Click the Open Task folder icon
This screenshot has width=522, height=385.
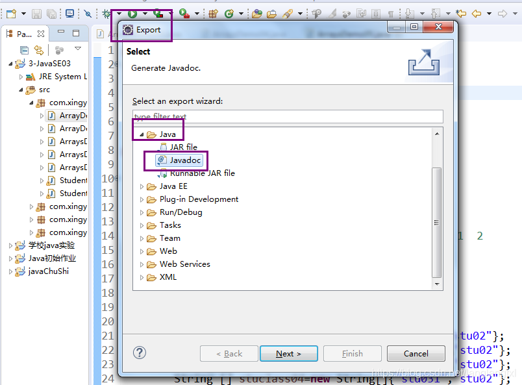(271, 14)
